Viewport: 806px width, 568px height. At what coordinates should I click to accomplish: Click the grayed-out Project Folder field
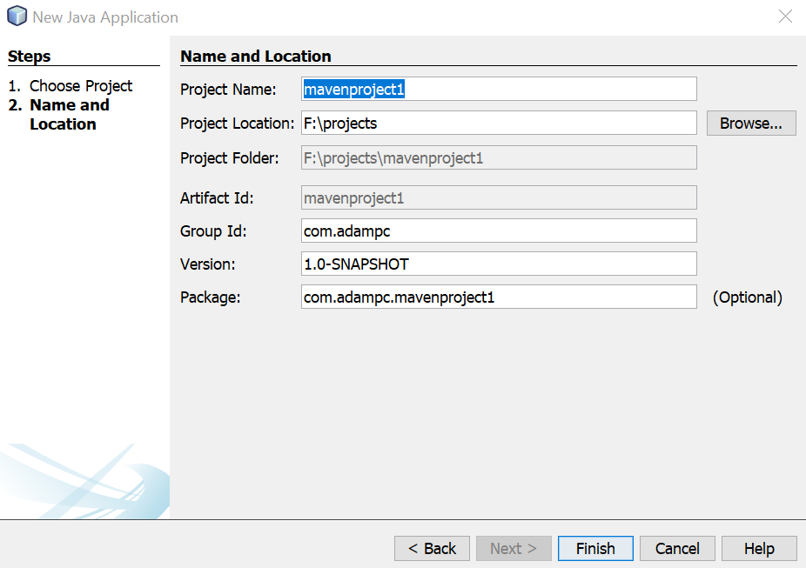(x=499, y=157)
